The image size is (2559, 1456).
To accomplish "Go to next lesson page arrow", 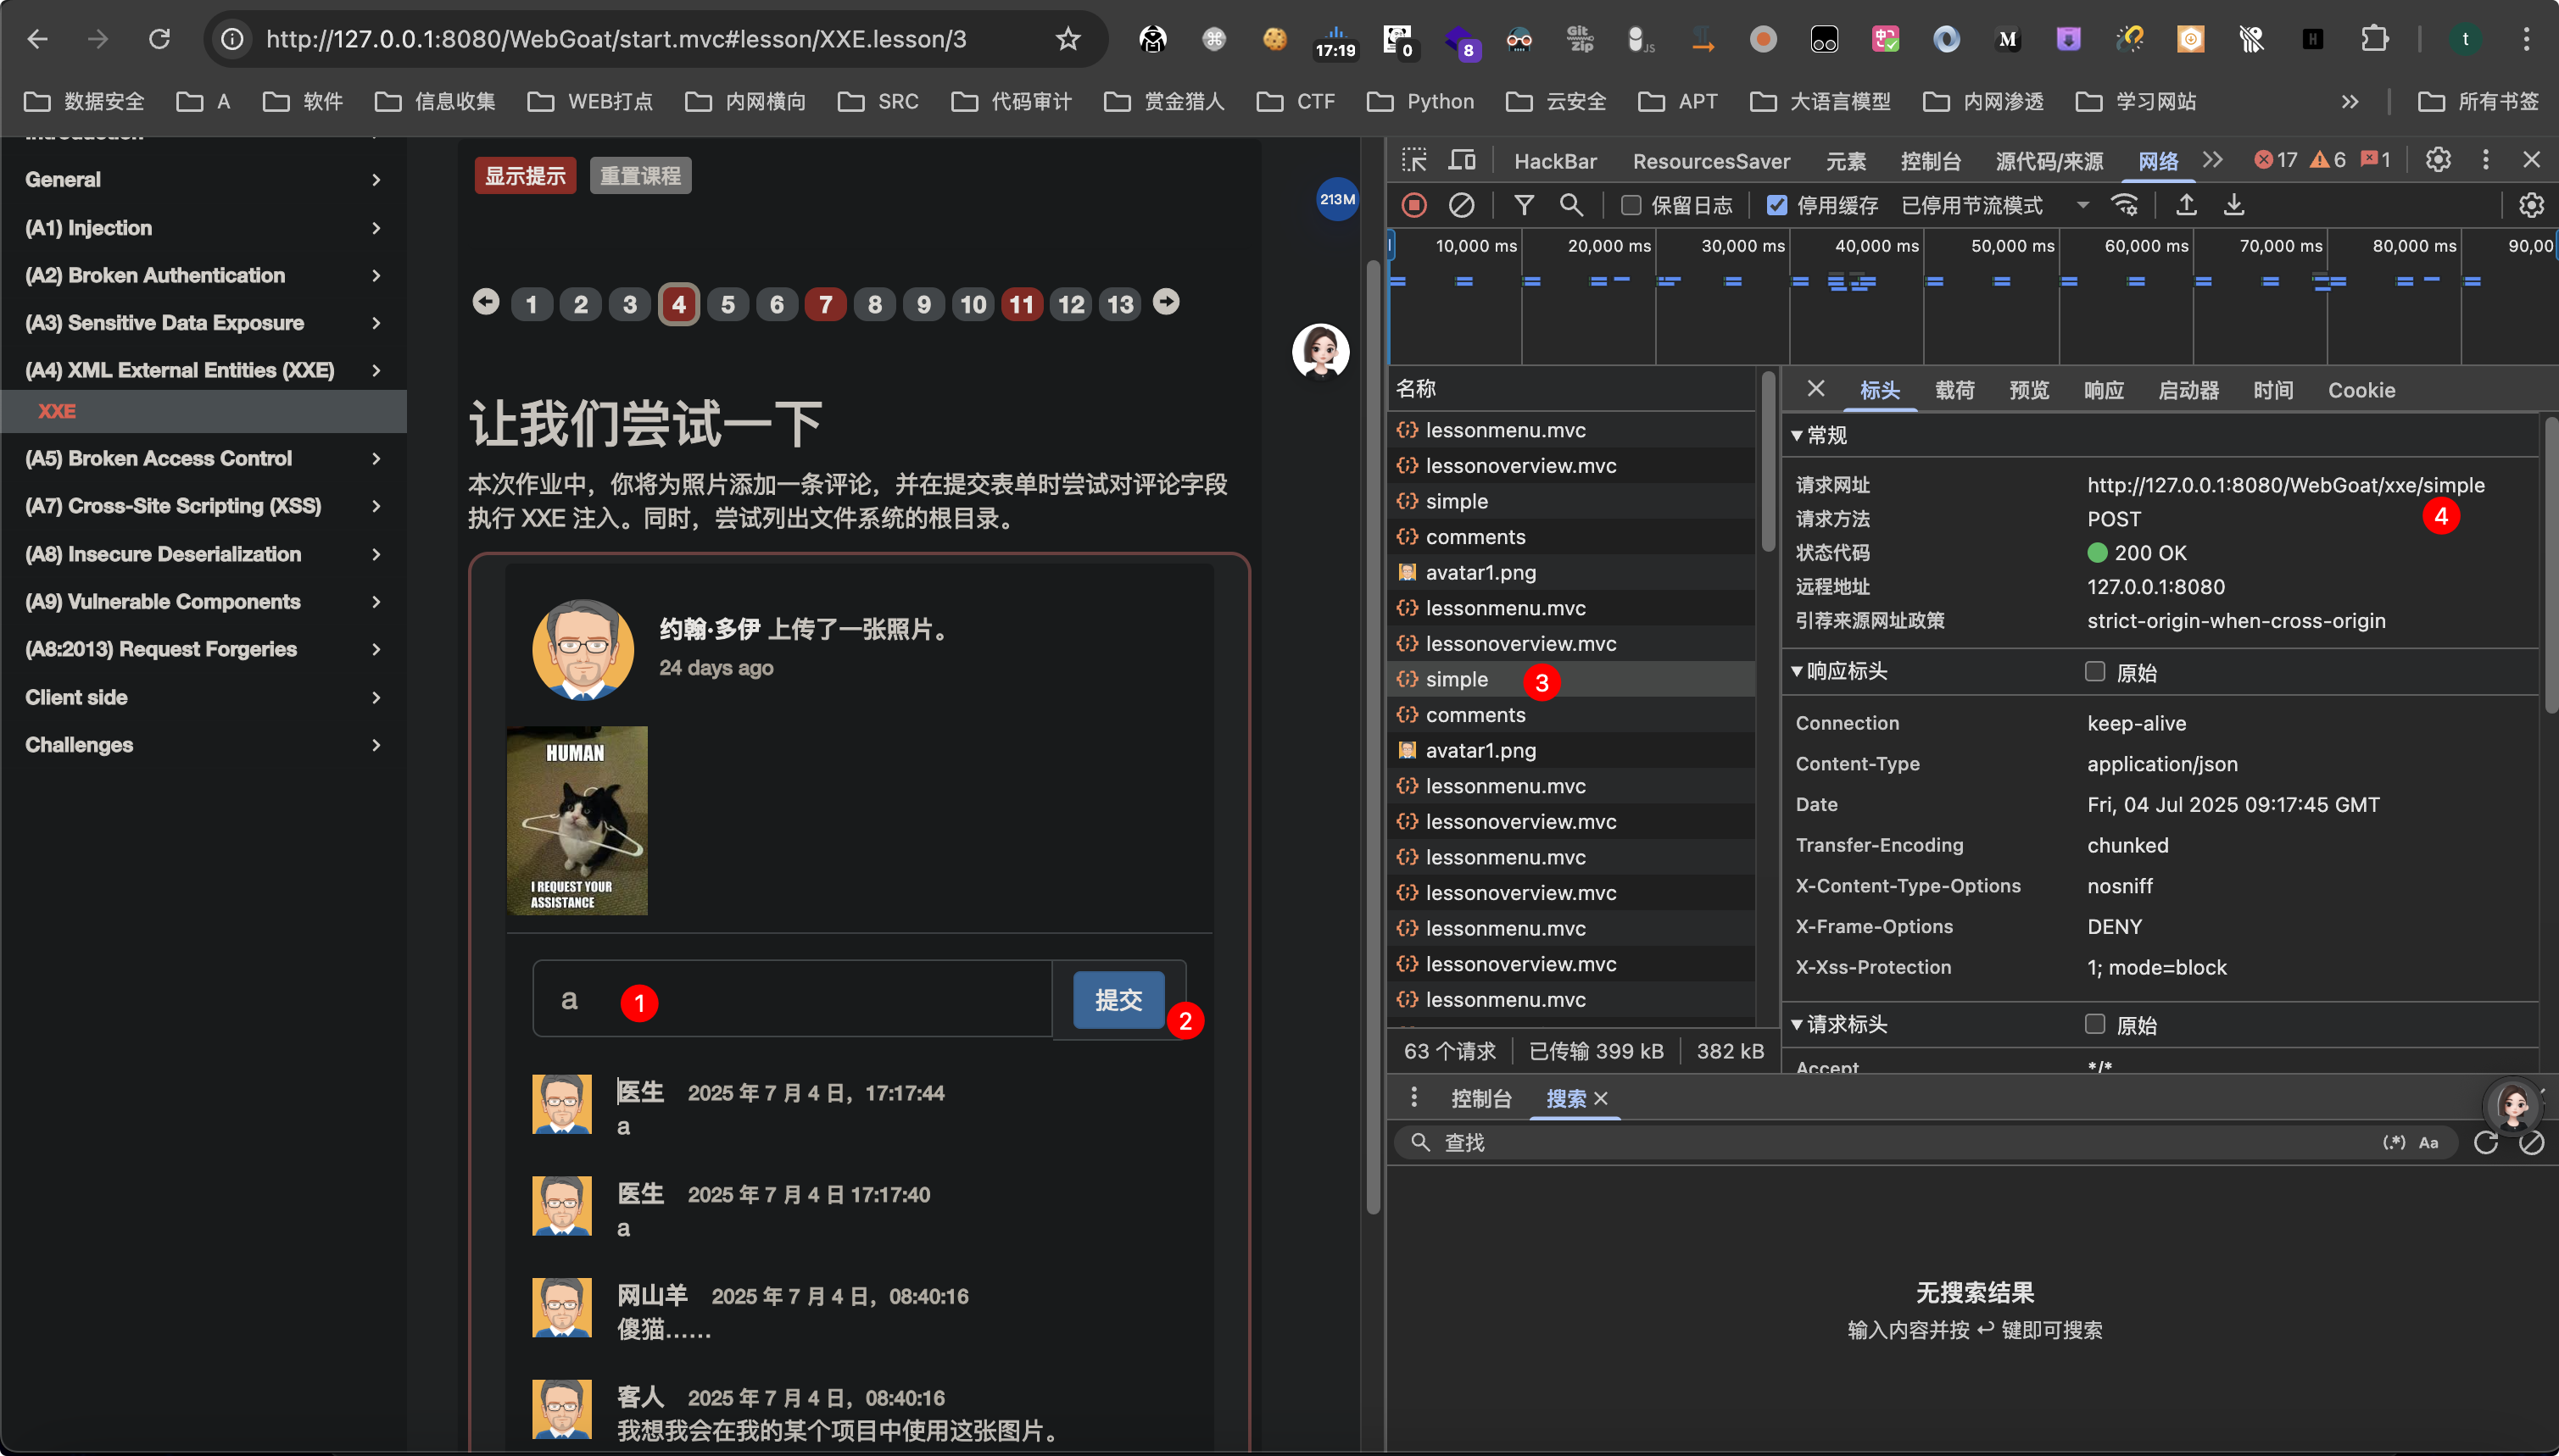I will (1165, 302).
